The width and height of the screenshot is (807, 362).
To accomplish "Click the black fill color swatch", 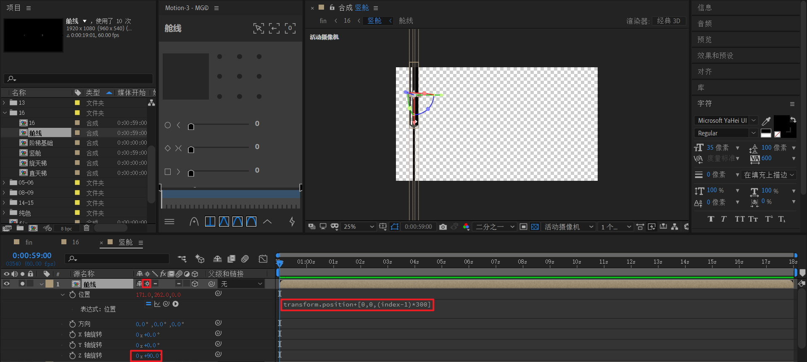I will [x=781, y=123].
